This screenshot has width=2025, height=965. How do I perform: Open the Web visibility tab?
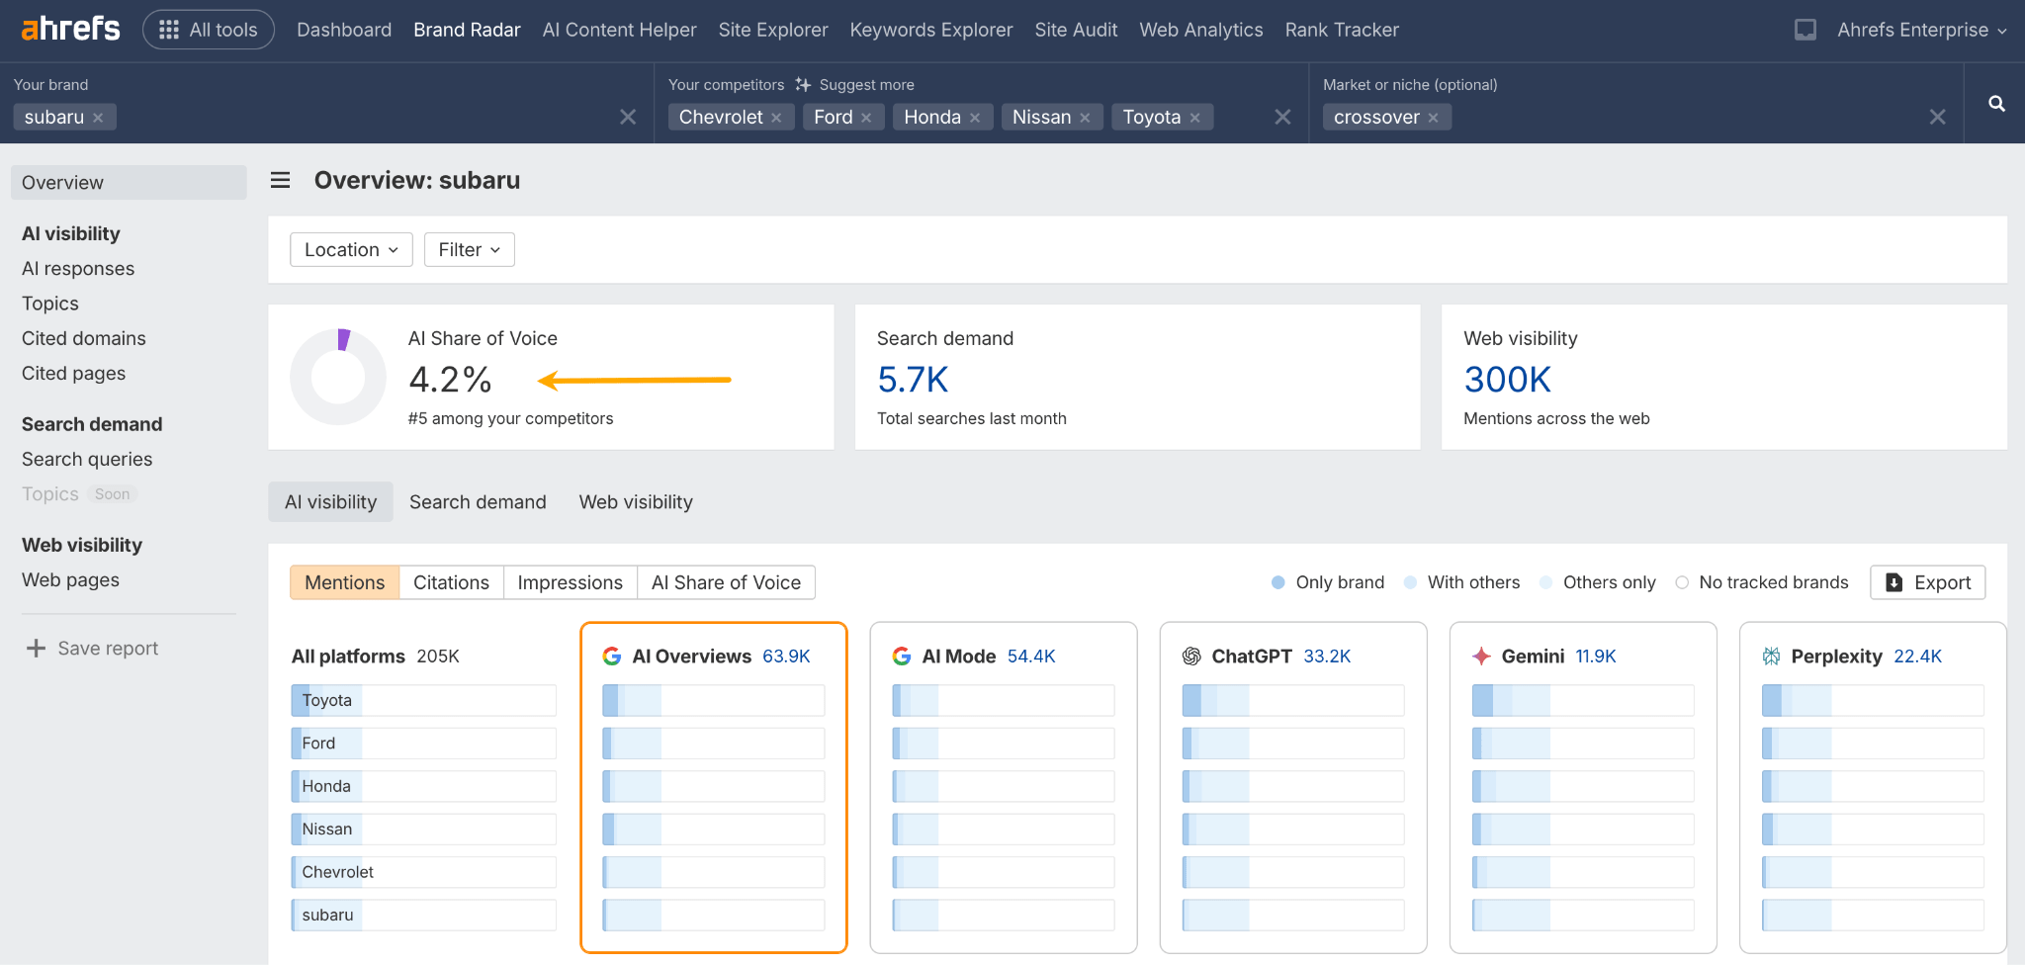(x=635, y=501)
